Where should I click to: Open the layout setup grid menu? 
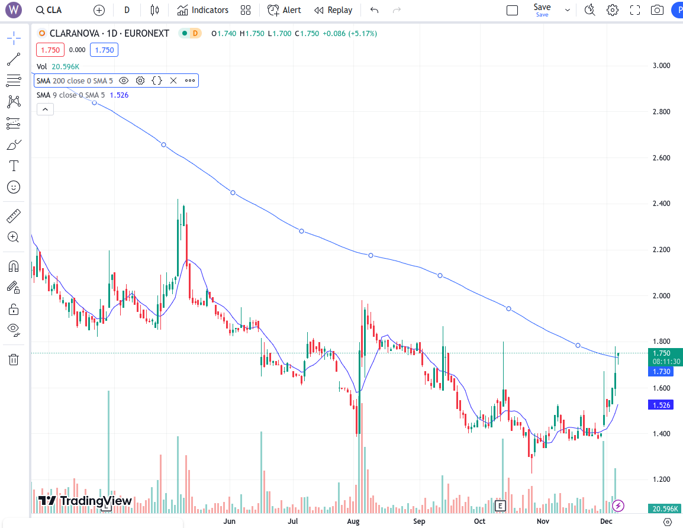(246, 10)
